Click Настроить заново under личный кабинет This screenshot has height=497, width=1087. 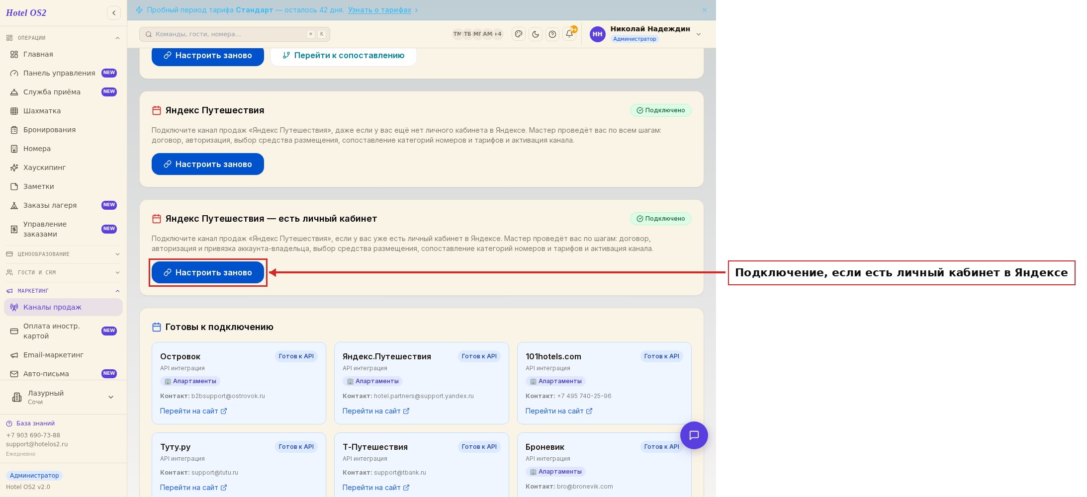[208, 272]
